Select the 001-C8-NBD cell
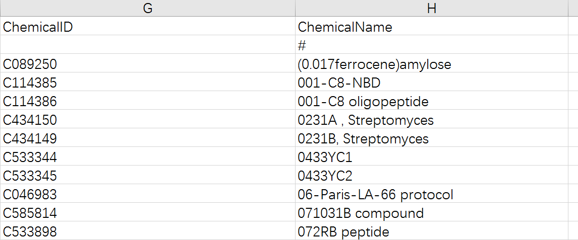The width and height of the screenshot is (578, 240). coord(431,82)
